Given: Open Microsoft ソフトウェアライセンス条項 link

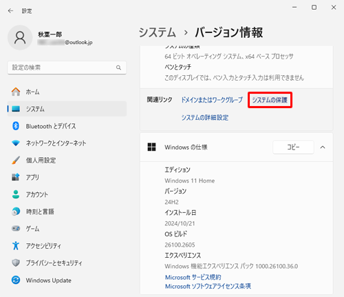Looking at the screenshot, I should (208, 286).
